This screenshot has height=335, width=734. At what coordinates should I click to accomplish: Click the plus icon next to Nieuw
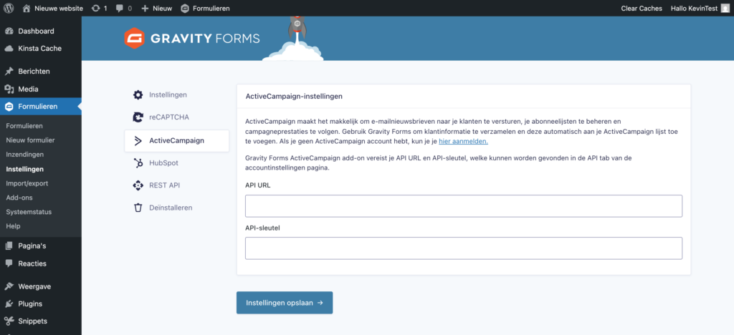(x=145, y=9)
